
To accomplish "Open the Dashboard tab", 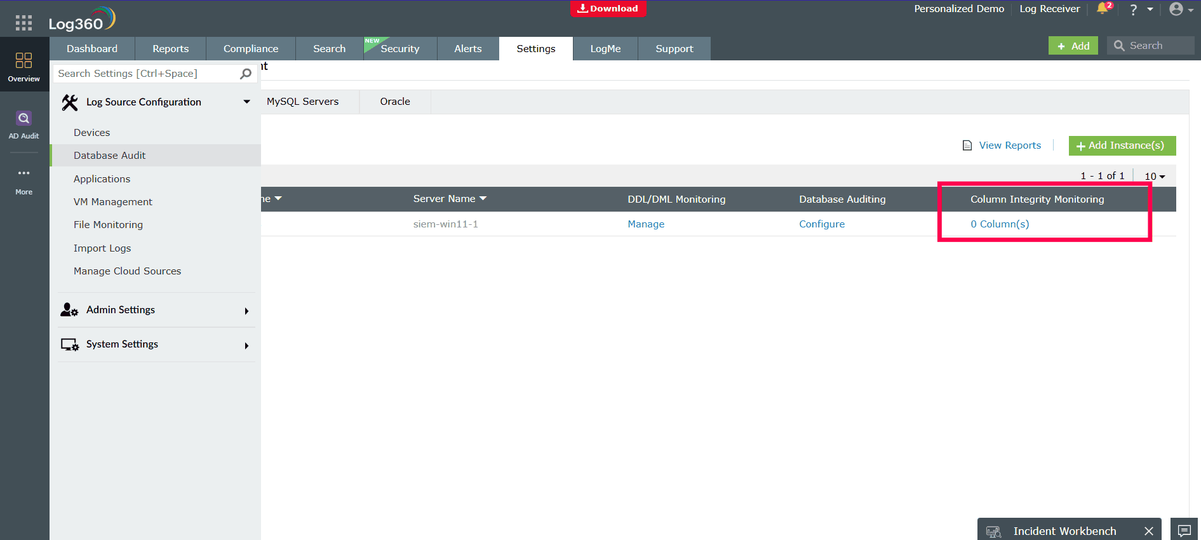I will point(92,49).
